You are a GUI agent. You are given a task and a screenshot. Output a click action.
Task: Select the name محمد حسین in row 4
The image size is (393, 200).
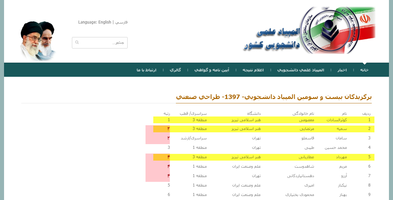point(336,147)
